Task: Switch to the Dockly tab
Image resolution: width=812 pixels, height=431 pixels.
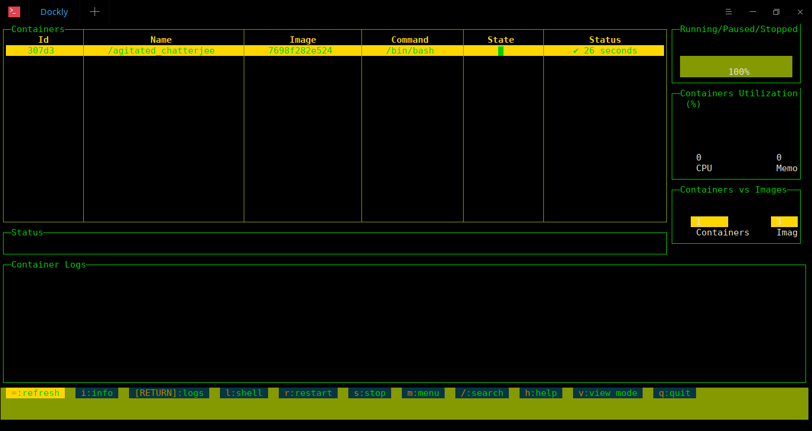Action: click(x=54, y=12)
